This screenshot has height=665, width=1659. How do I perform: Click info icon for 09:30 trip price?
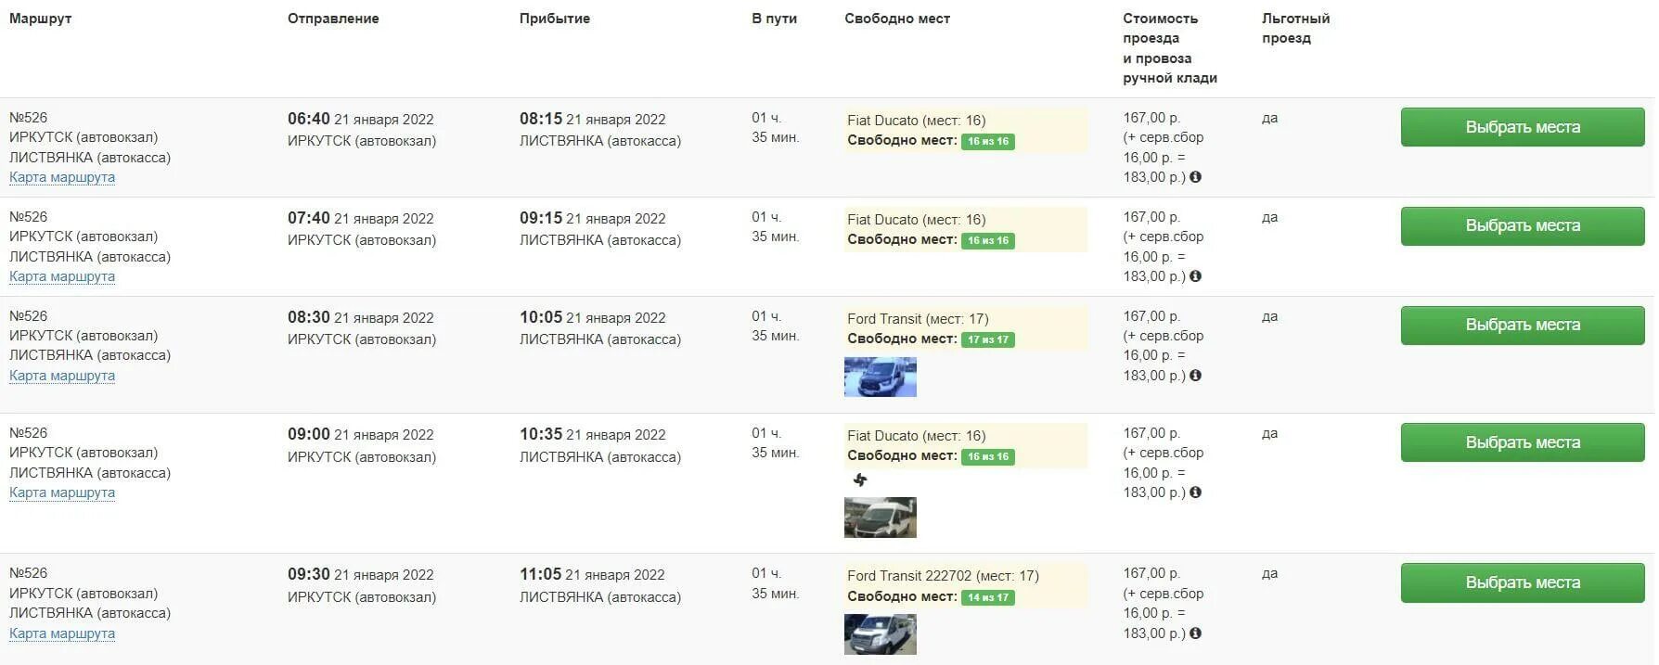(x=1195, y=633)
